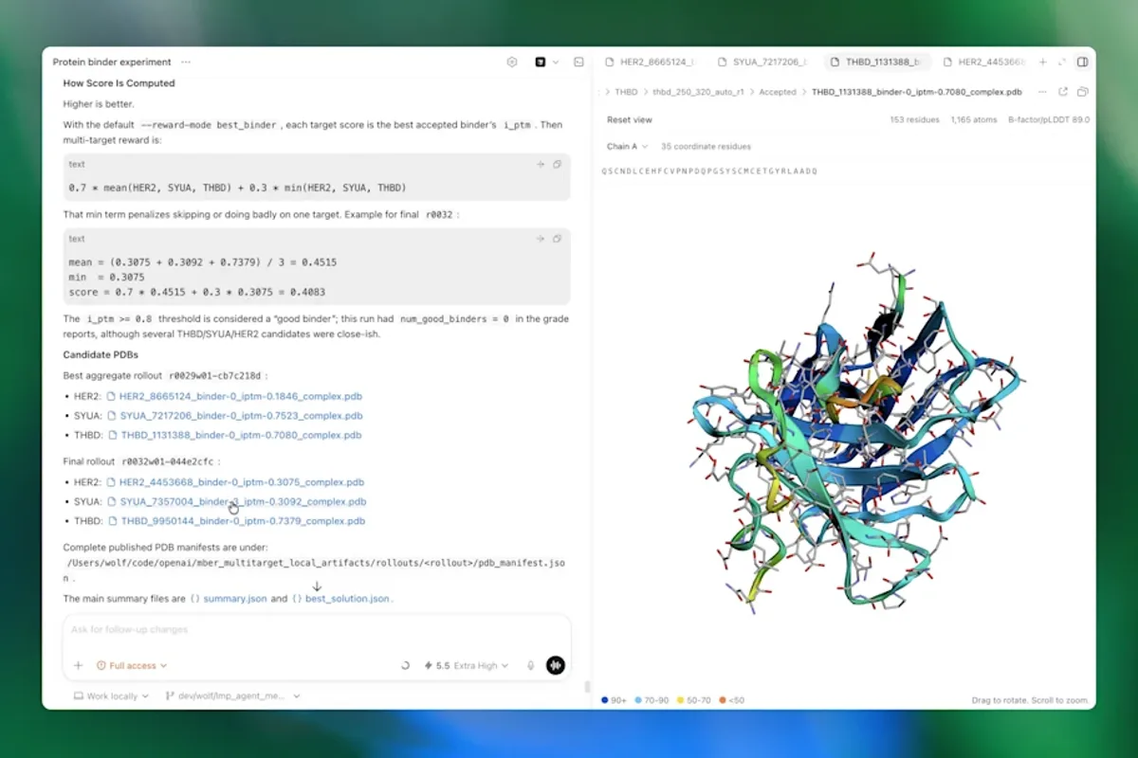Open the file path ellipsis menu
1138x758 pixels.
(x=1042, y=92)
